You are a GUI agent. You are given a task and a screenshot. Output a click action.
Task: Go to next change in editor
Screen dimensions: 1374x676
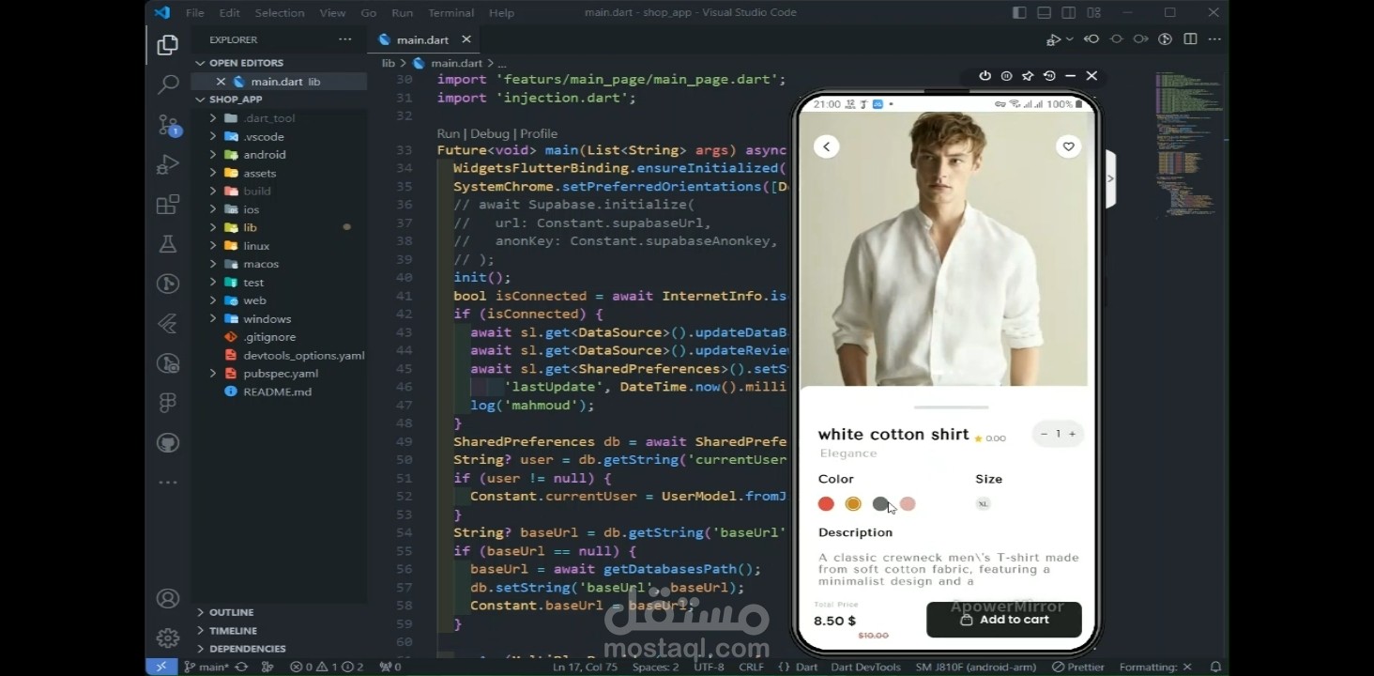(x=1140, y=39)
